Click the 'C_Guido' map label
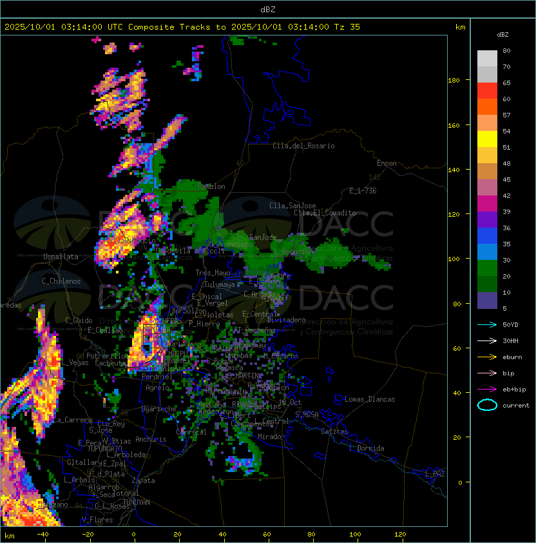This screenshot has height=543, width=536. (x=79, y=321)
